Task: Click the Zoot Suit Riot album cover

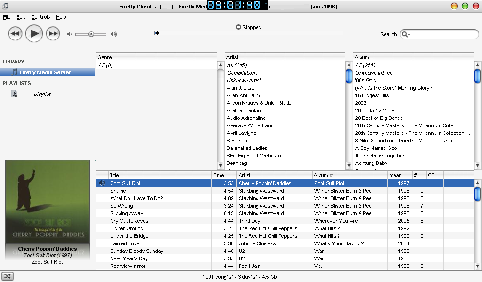Action: [x=48, y=202]
